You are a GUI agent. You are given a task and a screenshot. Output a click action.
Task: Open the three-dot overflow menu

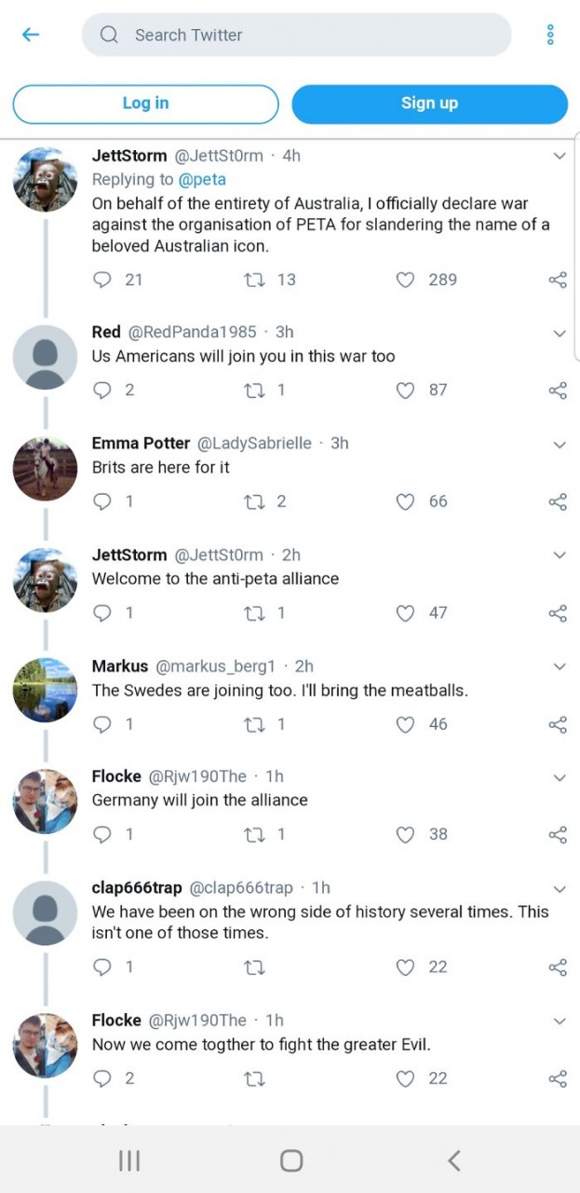[x=550, y=34]
